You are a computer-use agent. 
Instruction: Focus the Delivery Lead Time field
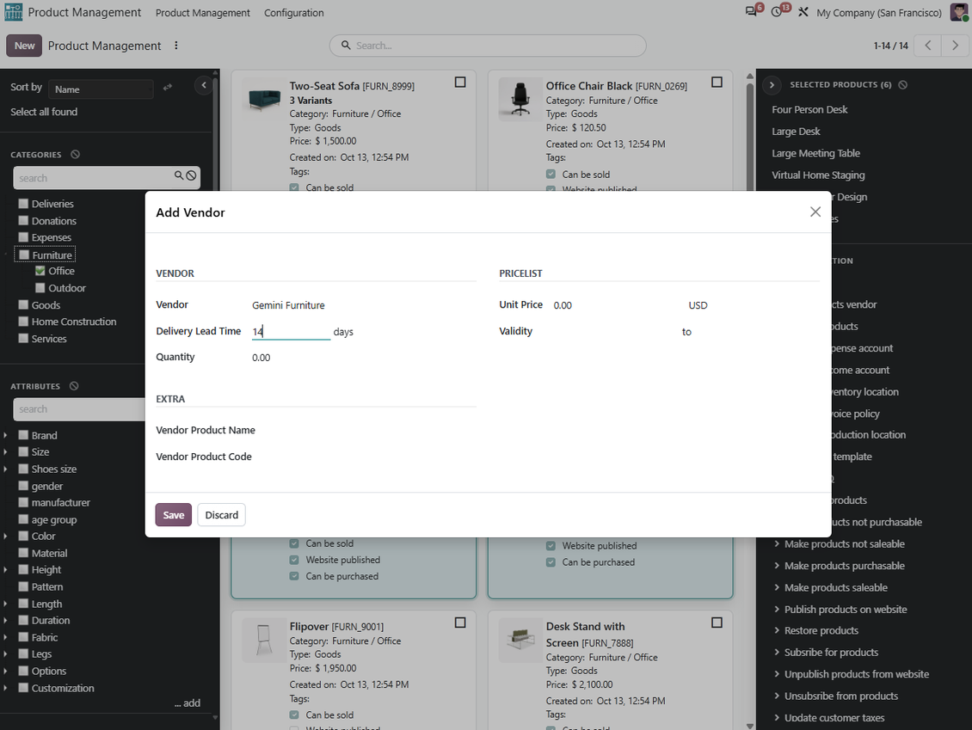point(291,332)
